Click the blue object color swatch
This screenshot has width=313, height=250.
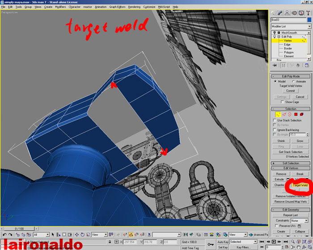(308, 20)
